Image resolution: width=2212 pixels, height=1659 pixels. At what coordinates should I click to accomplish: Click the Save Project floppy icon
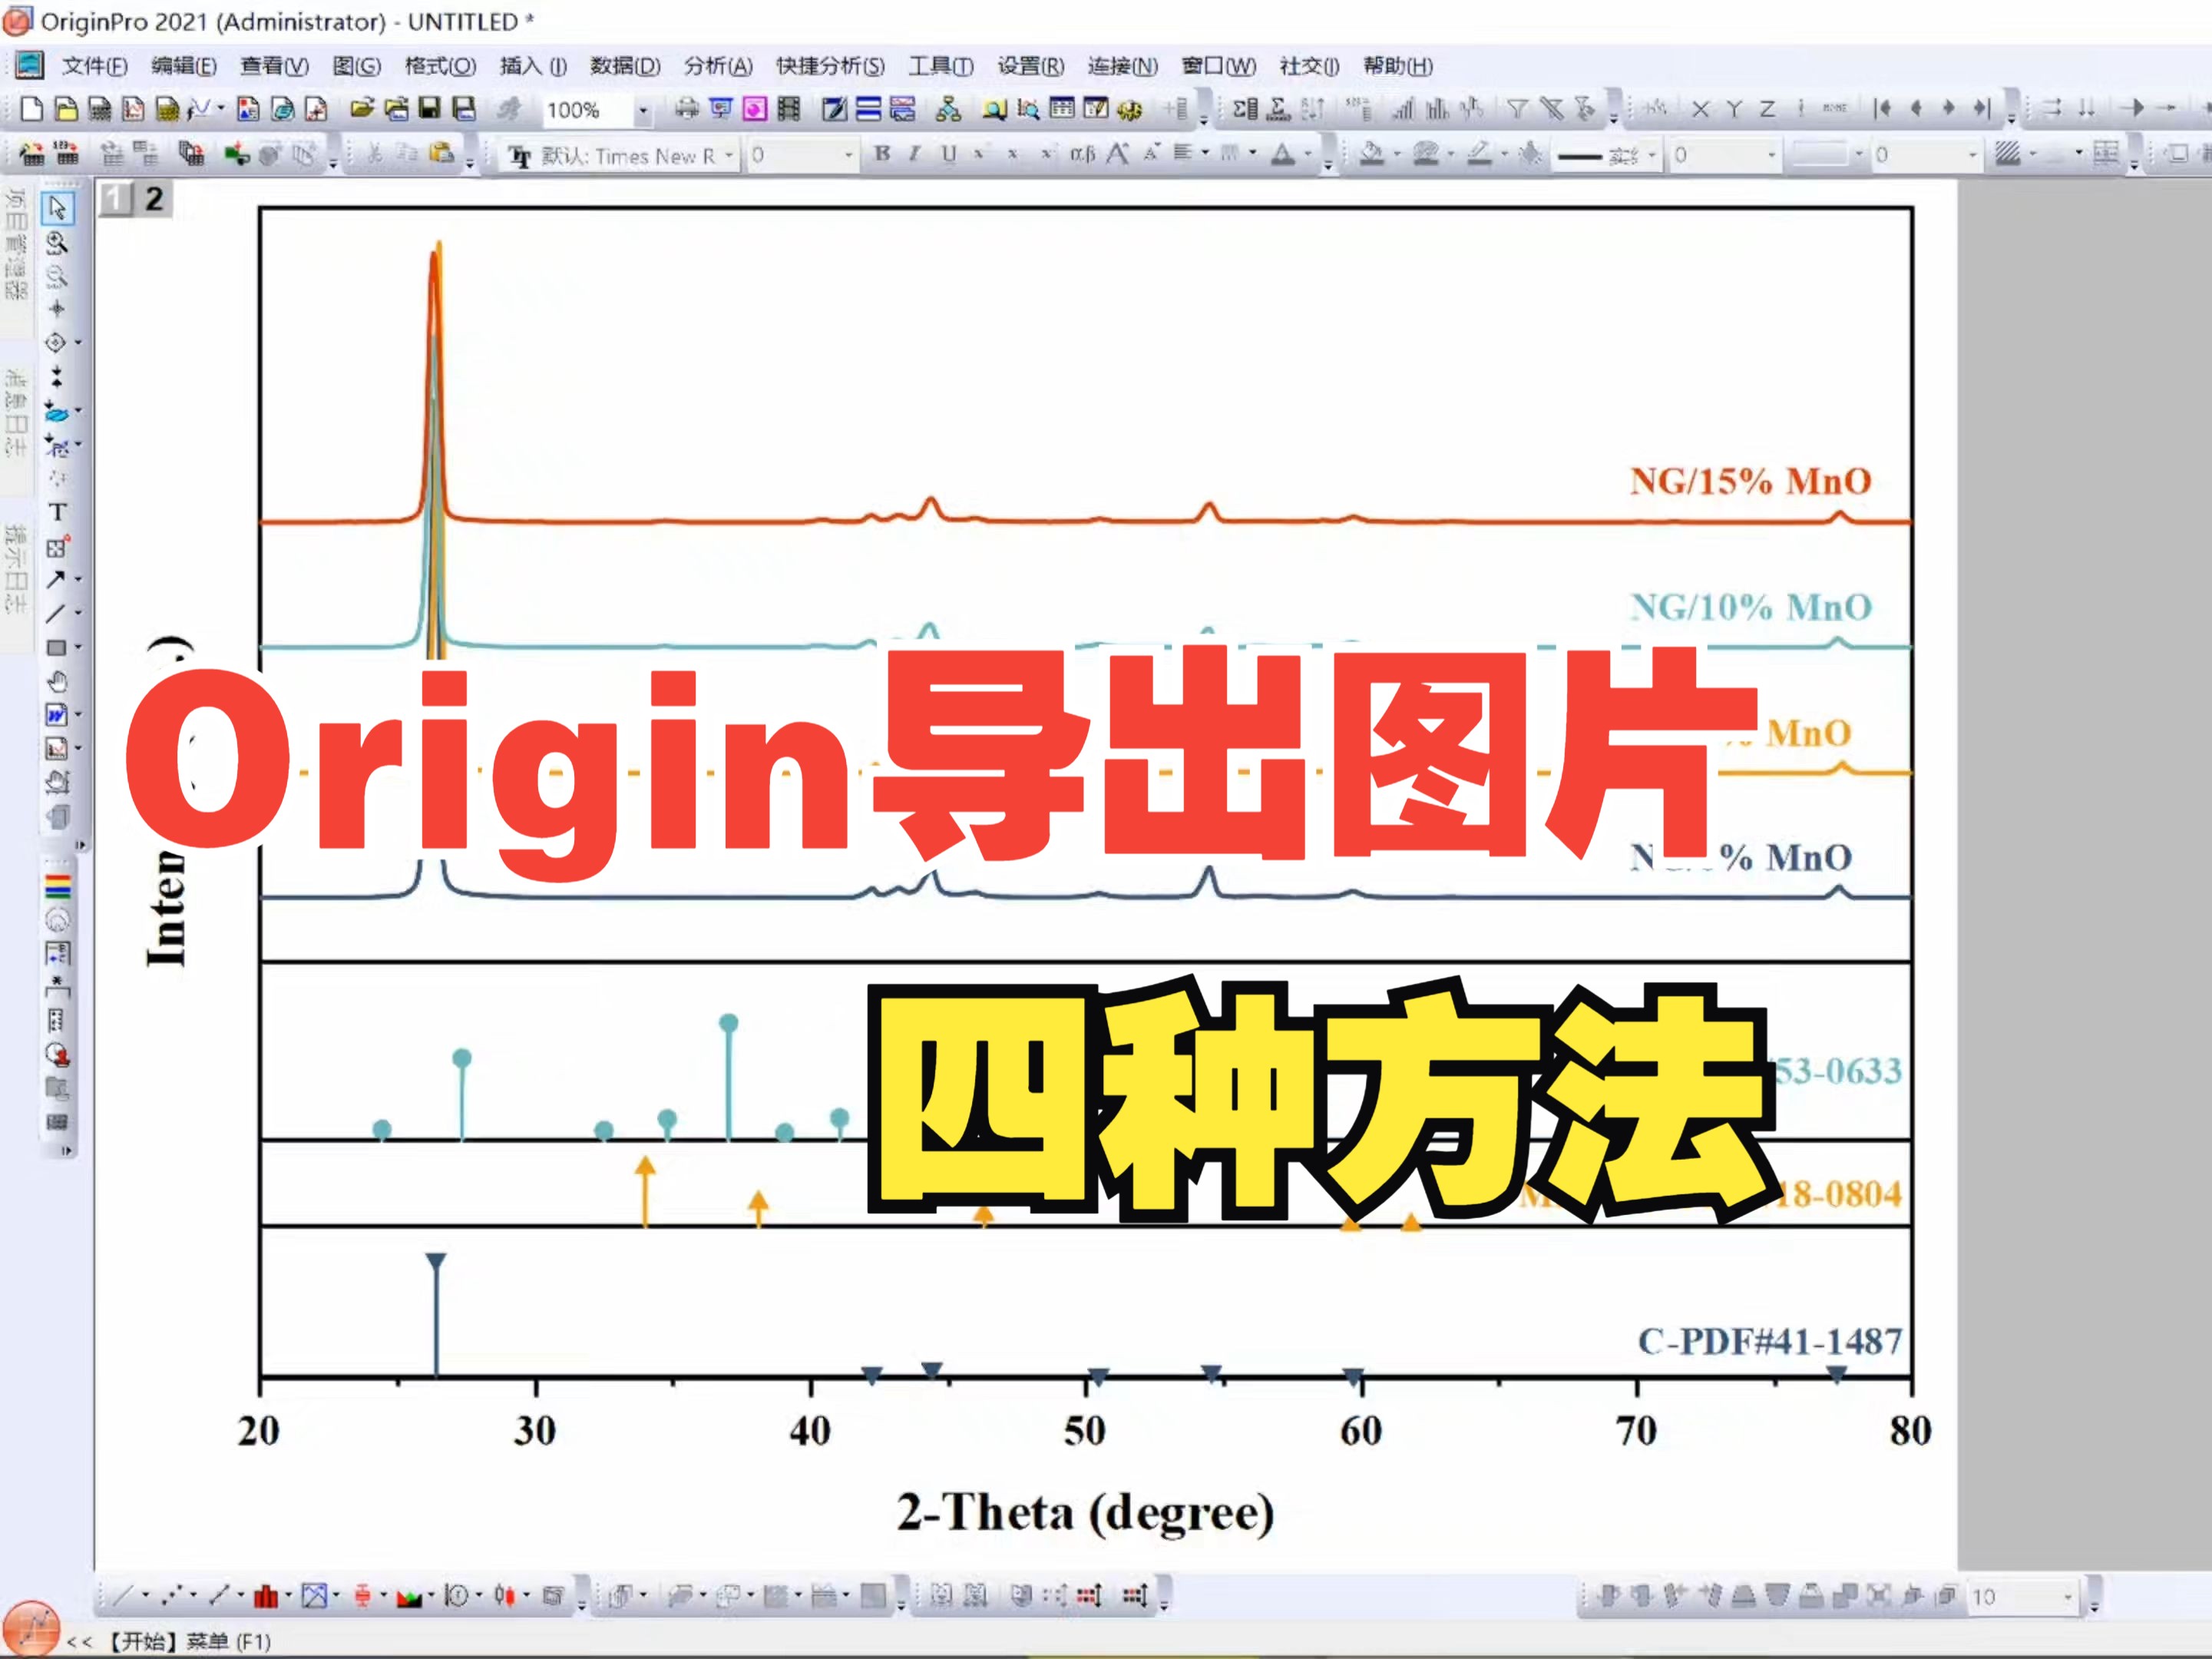(x=430, y=109)
